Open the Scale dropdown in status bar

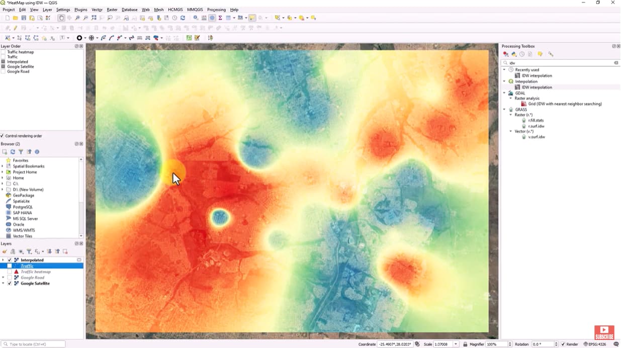click(x=456, y=344)
